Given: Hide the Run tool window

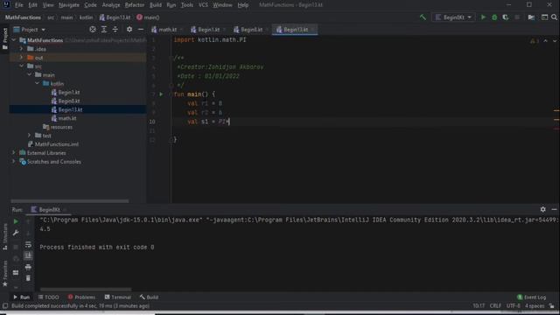Looking at the screenshot, I should [x=554, y=210].
